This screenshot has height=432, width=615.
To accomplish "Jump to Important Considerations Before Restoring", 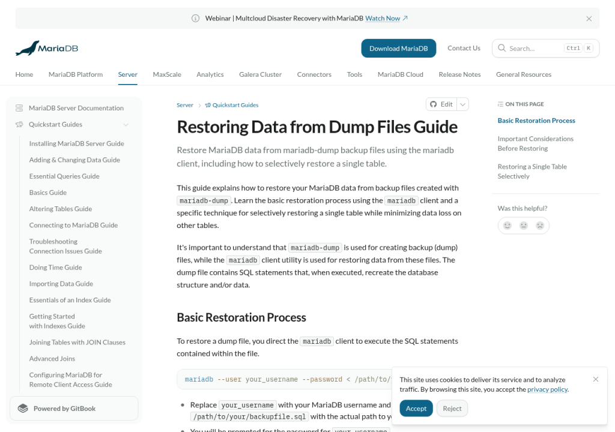I will click(535, 143).
